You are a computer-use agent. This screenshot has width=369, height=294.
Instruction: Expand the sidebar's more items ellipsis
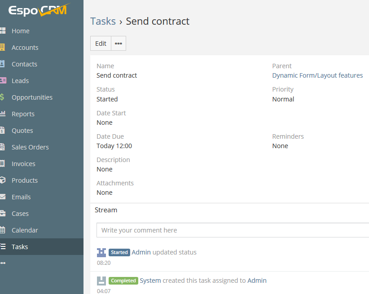[x=3, y=263]
